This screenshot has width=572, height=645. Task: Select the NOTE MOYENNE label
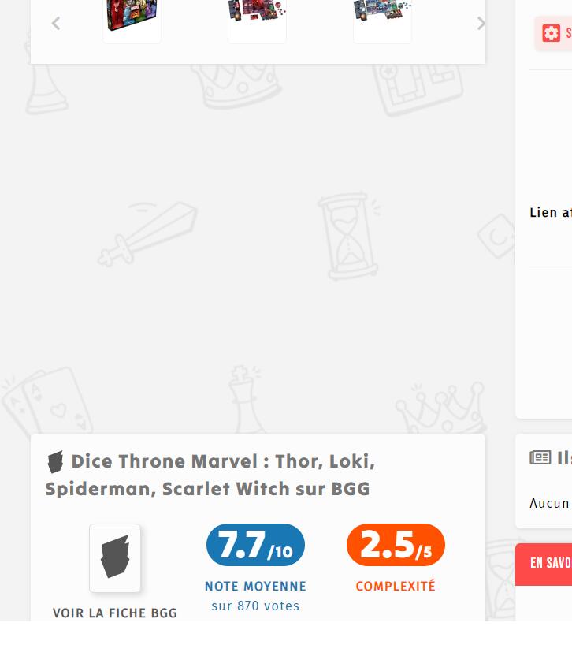click(x=255, y=586)
